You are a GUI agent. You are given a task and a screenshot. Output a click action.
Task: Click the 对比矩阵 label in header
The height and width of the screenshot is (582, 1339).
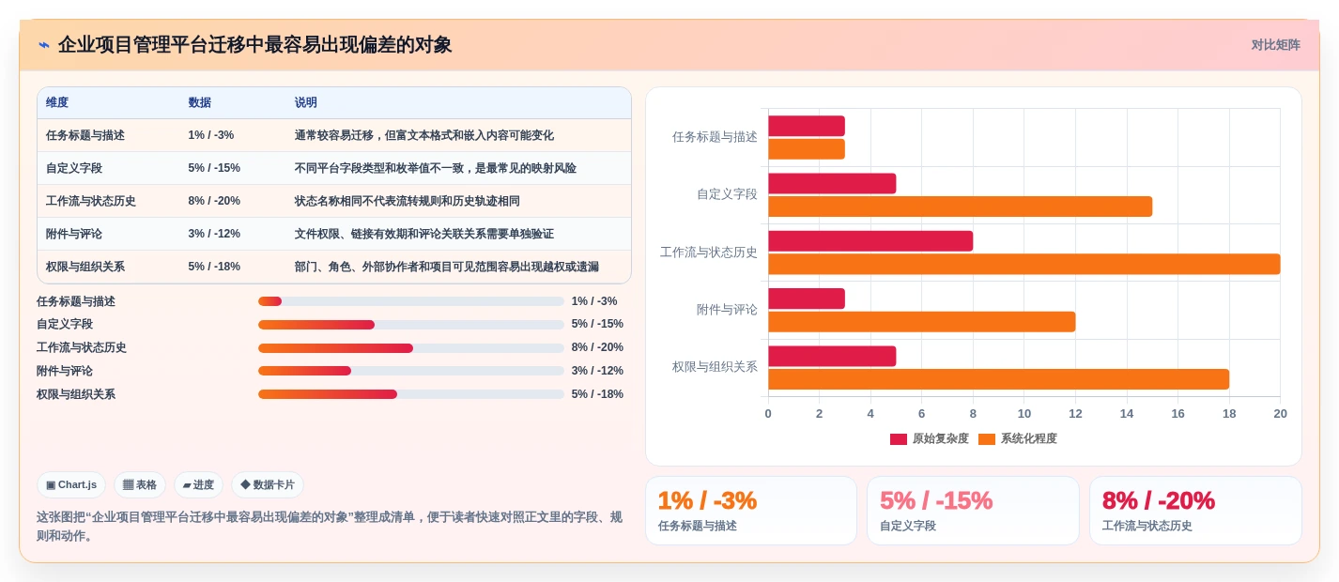(x=1275, y=45)
